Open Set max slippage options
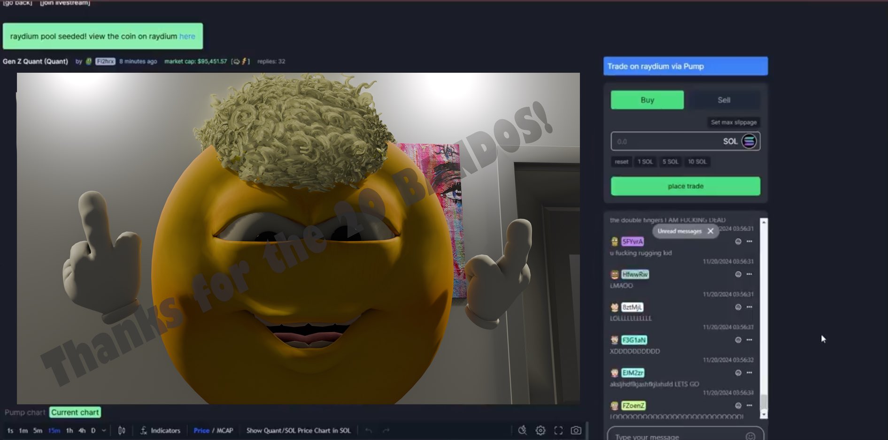This screenshot has height=440, width=888. point(734,122)
